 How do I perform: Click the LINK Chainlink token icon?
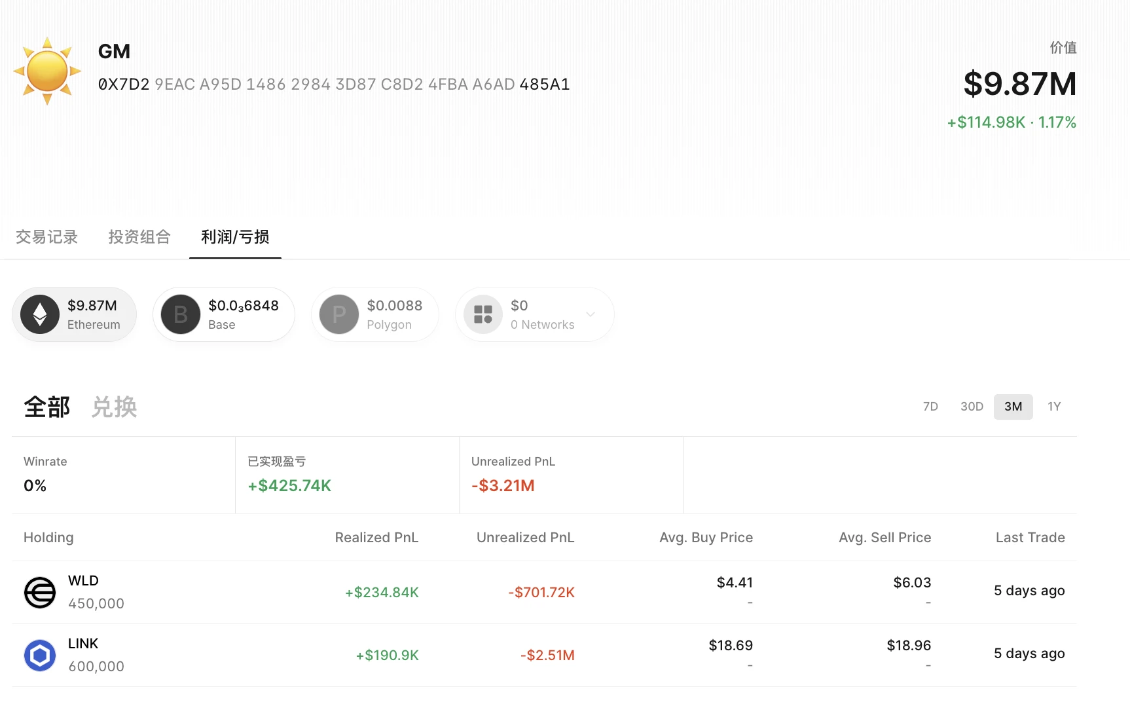(40, 656)
